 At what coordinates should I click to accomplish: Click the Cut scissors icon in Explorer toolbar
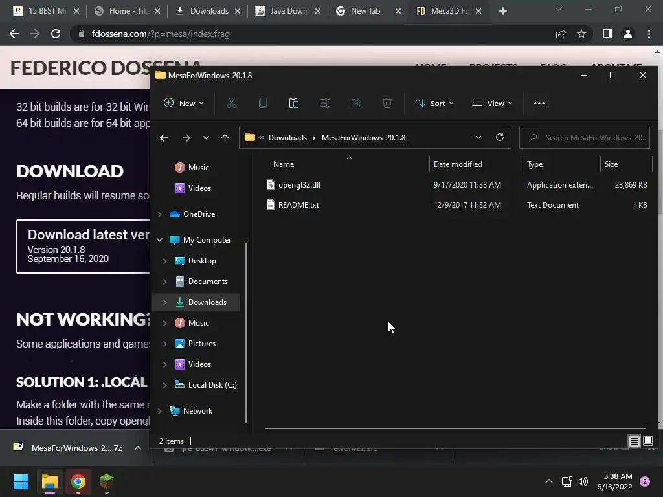(x=232, y=103)
